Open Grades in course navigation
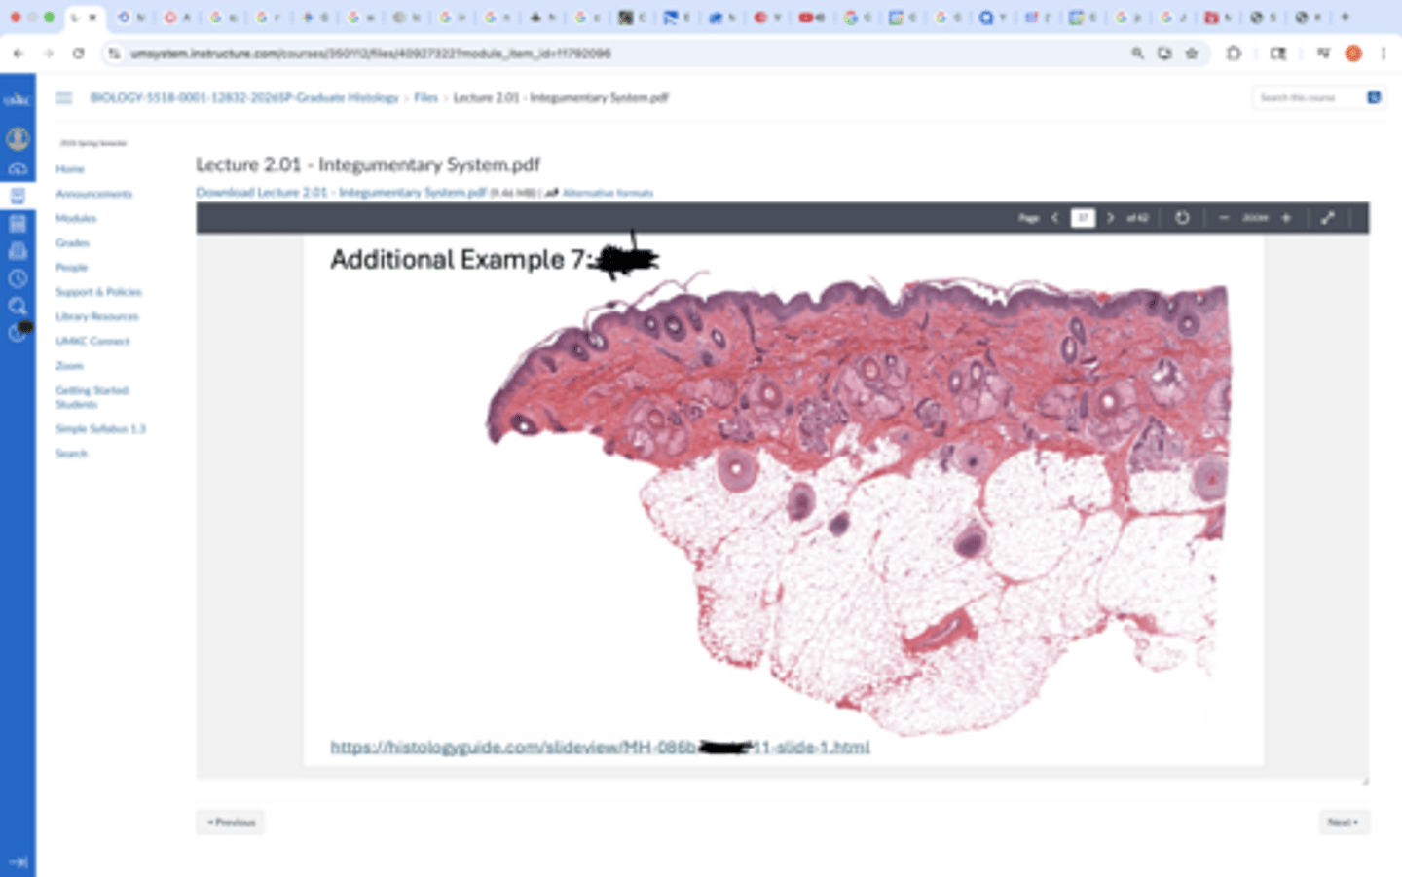1402x877 pixels. point(72,242)
